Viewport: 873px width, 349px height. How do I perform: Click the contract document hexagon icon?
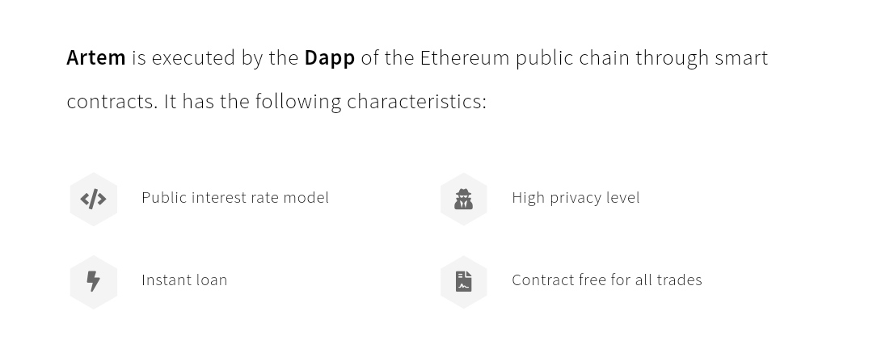tap(463, 281)
